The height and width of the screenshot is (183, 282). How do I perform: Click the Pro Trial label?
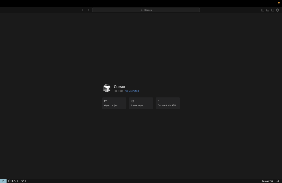(x=118, y=91)
